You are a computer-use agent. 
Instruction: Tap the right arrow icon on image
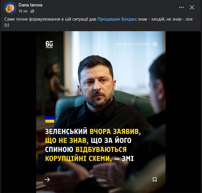pos(47,179)
